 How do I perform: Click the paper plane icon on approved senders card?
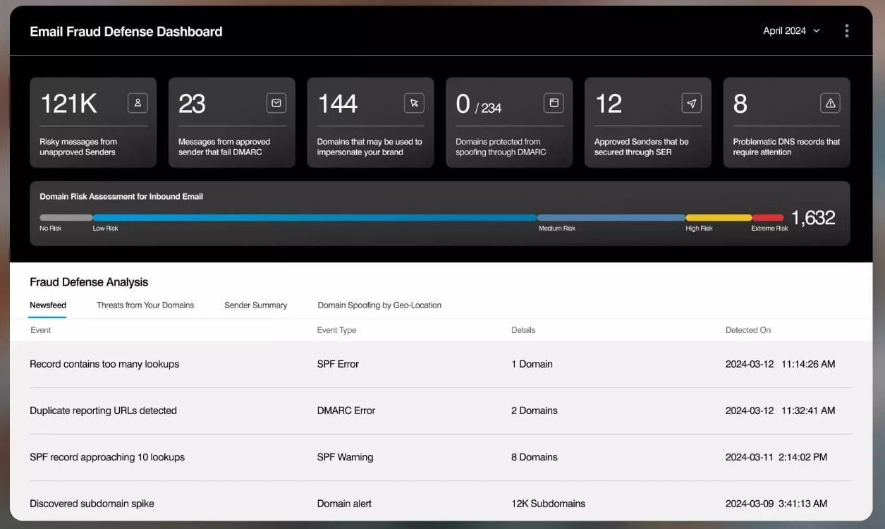691,102
